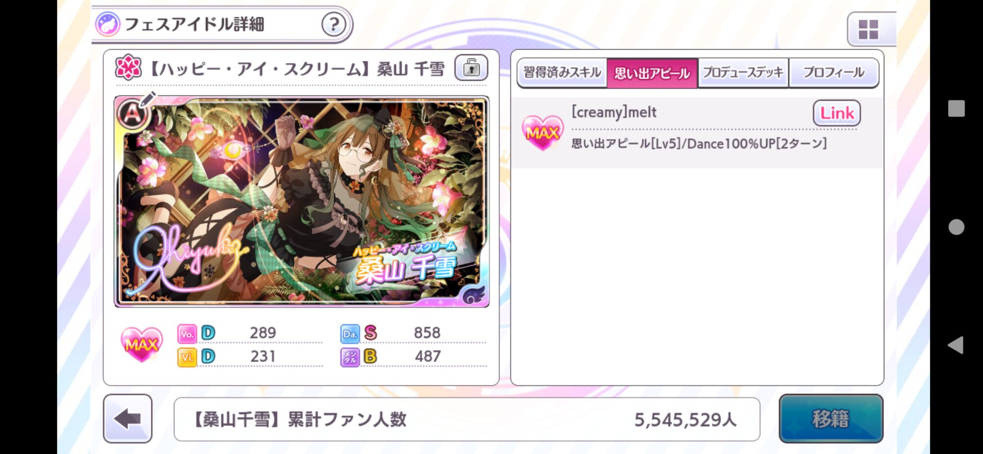Open the grid menu icon

click(868, 30)
